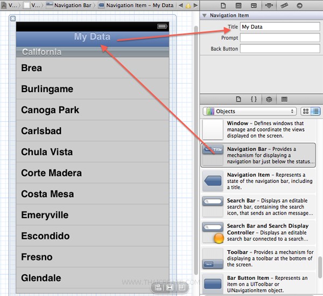323x296 pixels.
Task: Select Search Bar object in library
Action: pos(258,206)
